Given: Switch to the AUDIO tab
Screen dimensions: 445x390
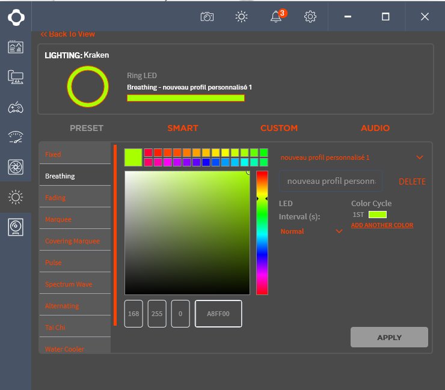Looking at the screenshot, I should [375, 128].
